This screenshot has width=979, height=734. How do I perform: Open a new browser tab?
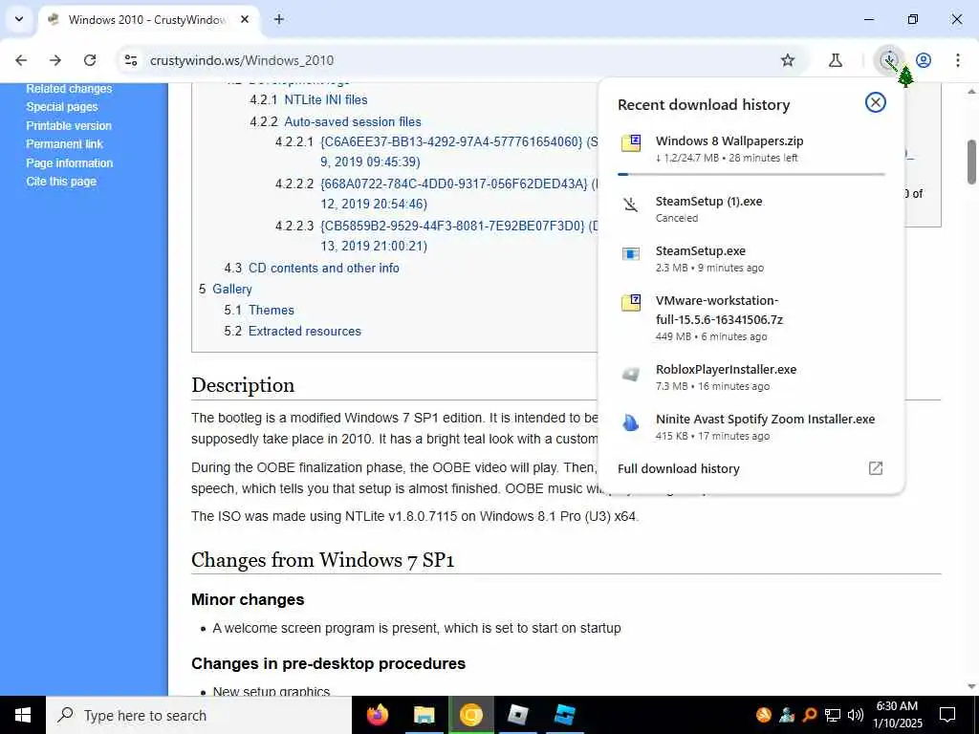(279, 19)
